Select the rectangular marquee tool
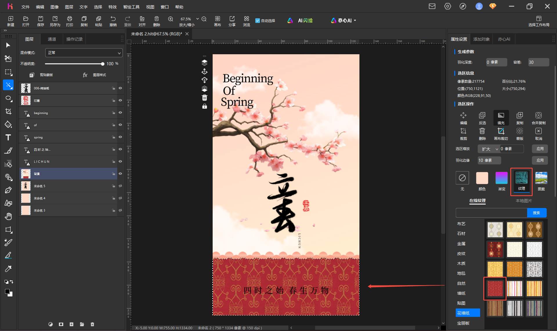This screenshot has width=557, height=331. [8, 72]
